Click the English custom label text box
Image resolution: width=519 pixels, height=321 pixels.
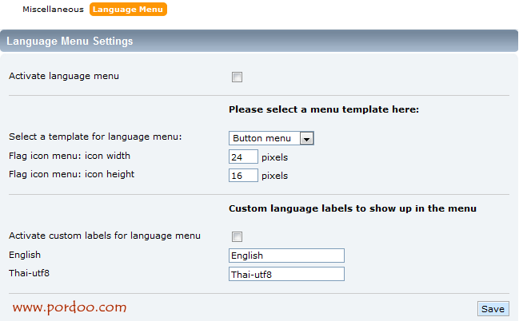(x=286, y=256)
